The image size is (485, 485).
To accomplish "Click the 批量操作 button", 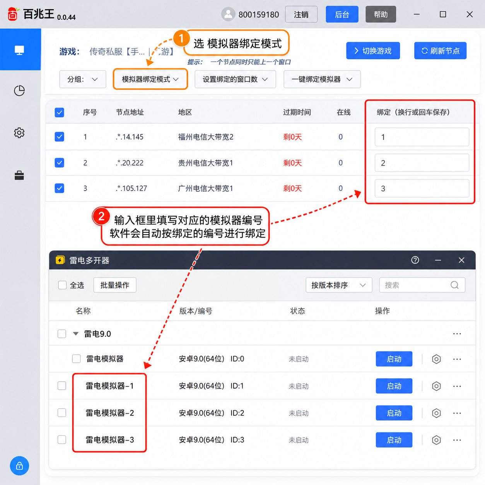I will point(115,285).
